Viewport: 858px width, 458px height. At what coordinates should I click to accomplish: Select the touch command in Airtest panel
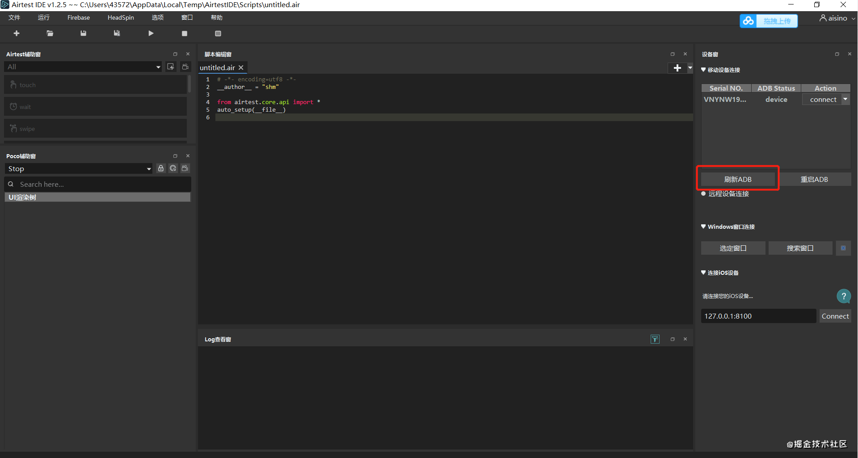[95, 85]
